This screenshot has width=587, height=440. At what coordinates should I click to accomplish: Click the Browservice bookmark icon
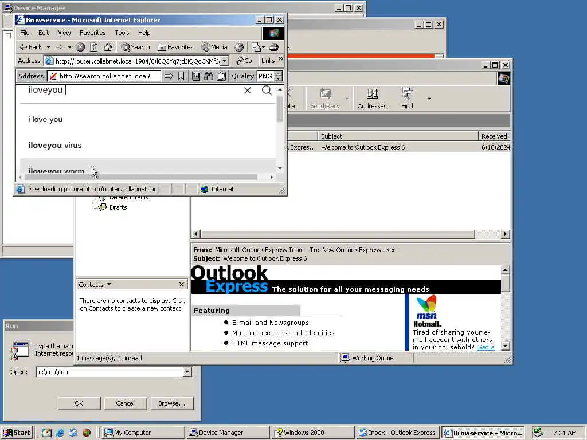181,76
